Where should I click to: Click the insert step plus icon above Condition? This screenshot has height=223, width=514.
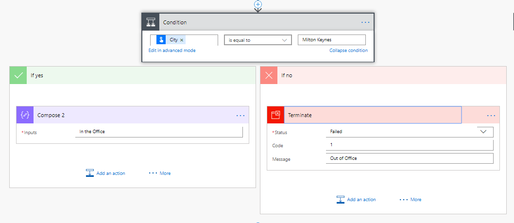pyautogui.click(x=258, y=4)
